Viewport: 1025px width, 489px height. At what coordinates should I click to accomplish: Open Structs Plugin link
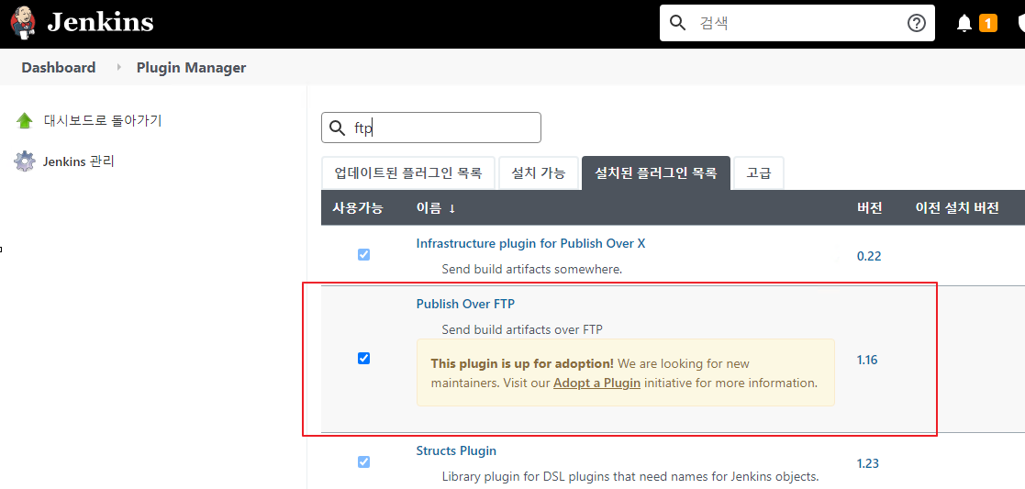(456, 450)
